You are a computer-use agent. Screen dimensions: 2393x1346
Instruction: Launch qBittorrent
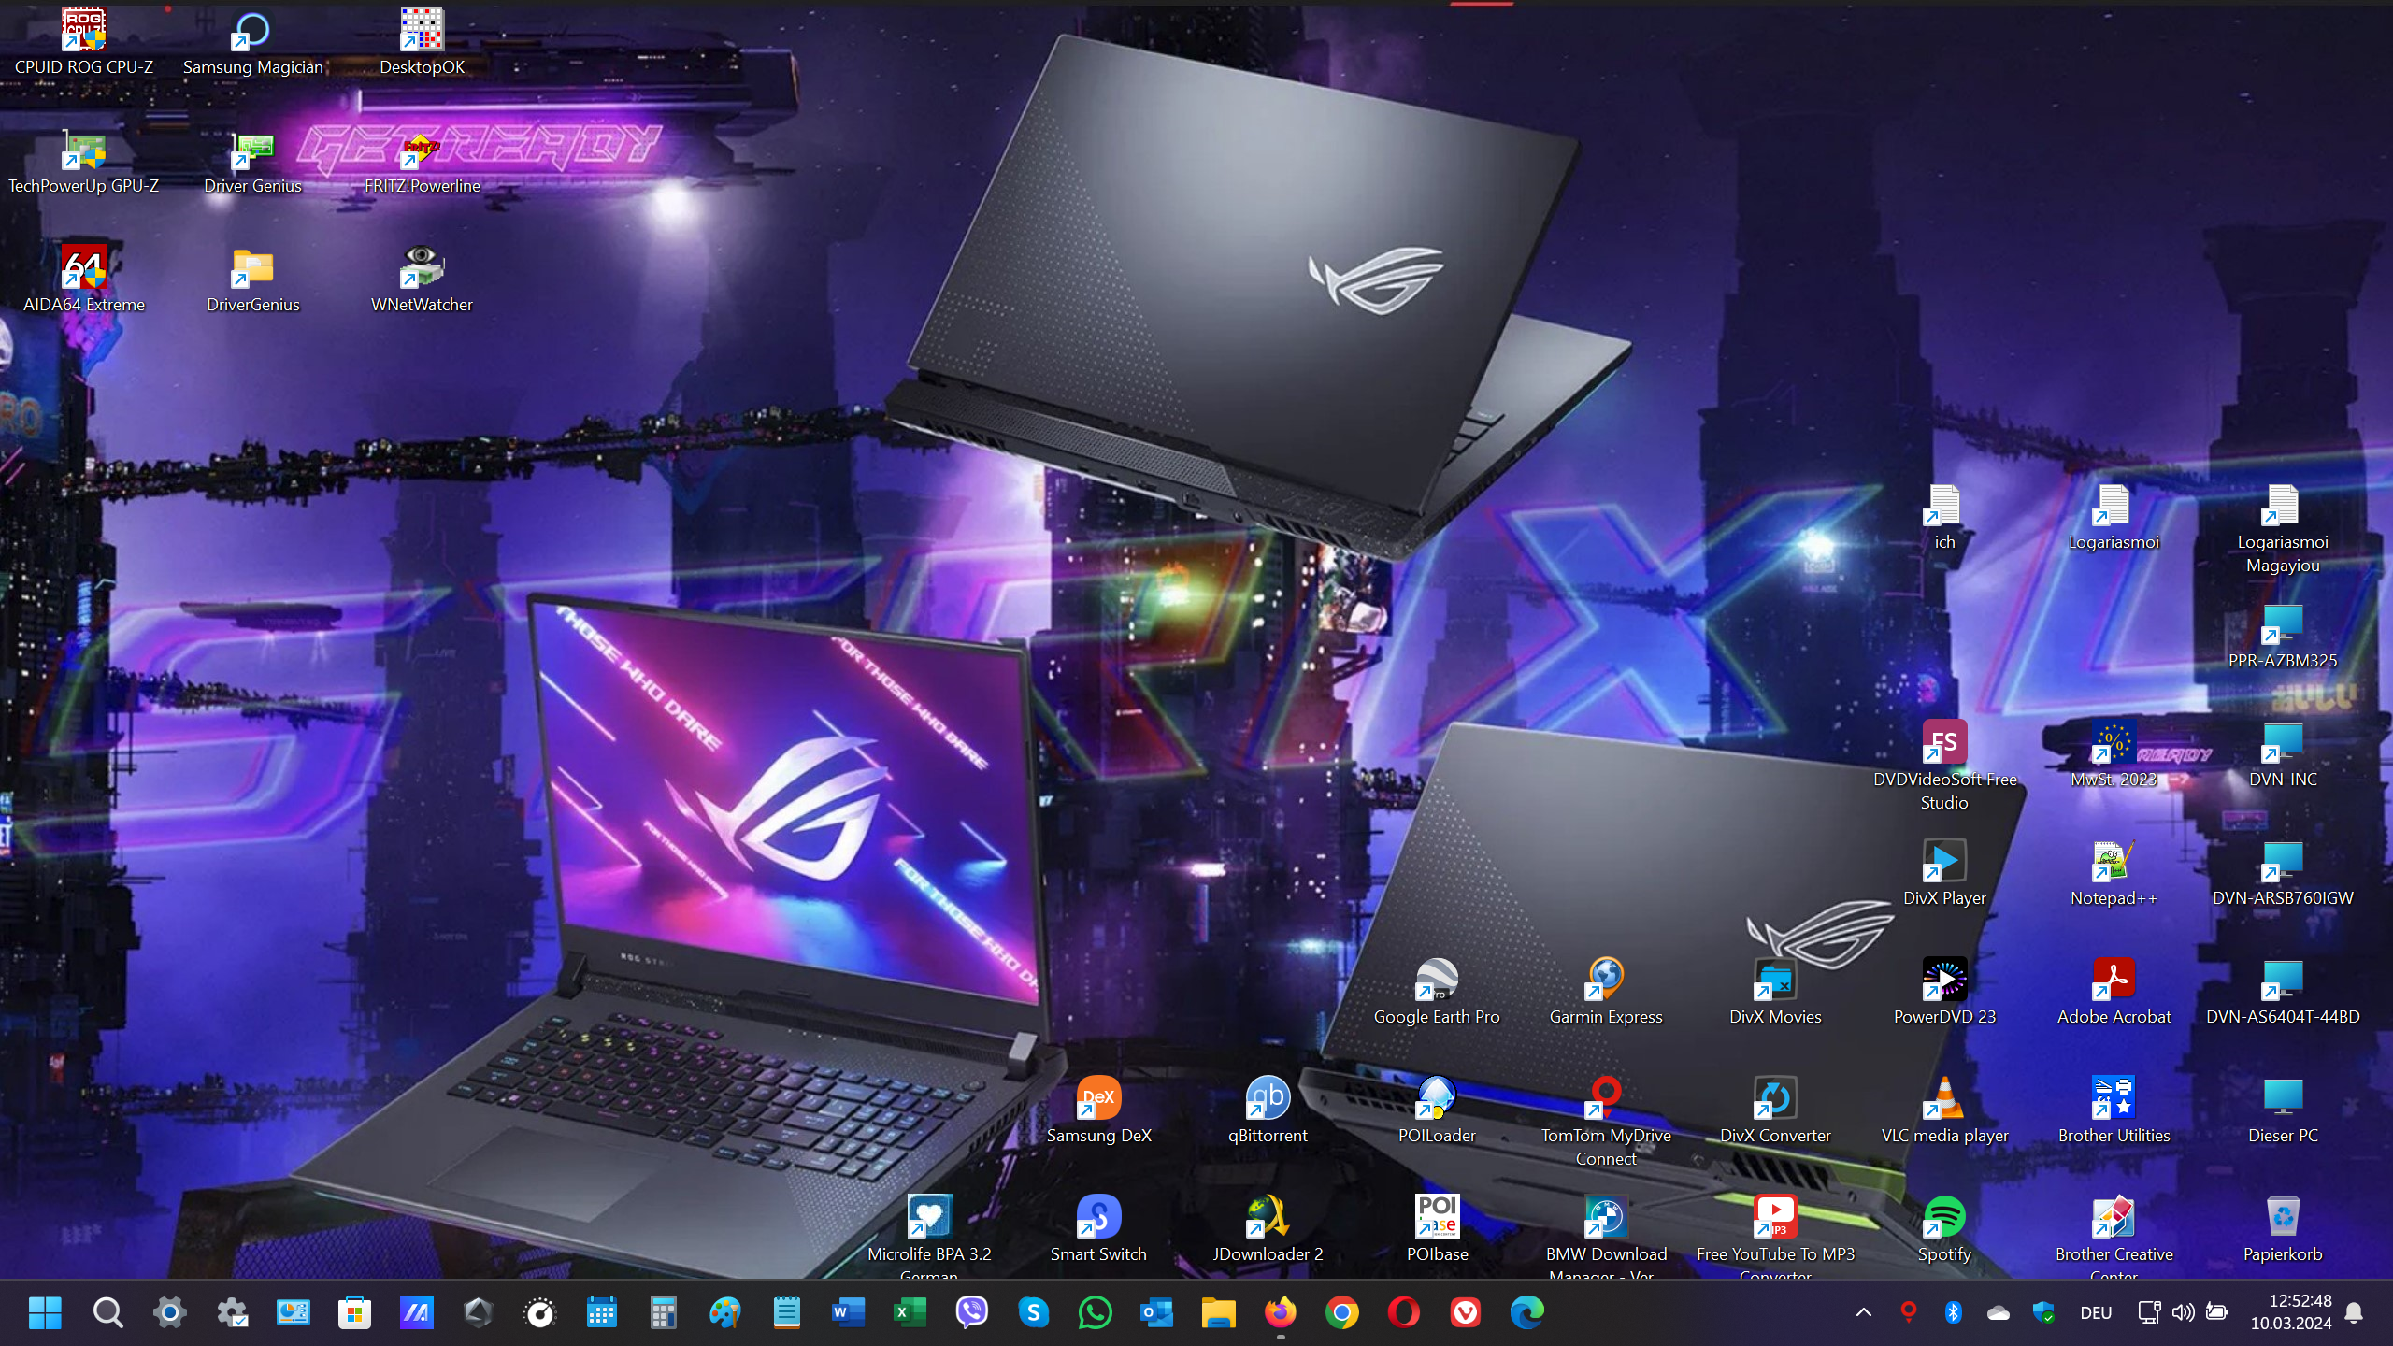click(1267, 1098)
